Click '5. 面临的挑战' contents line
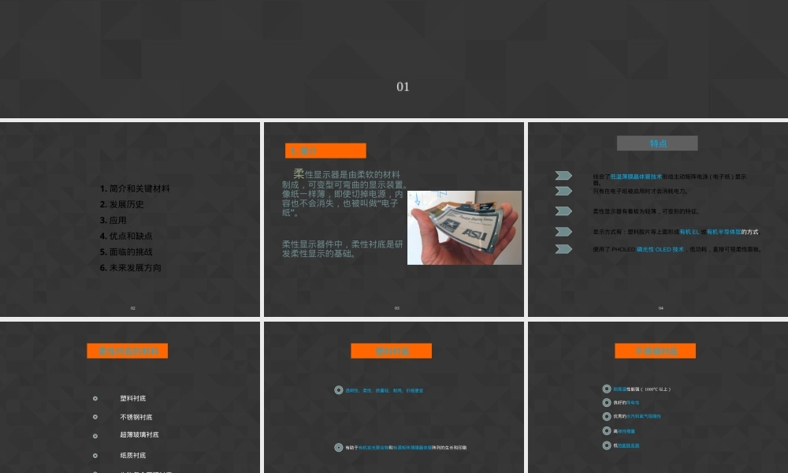 click(x=125, y=251)
